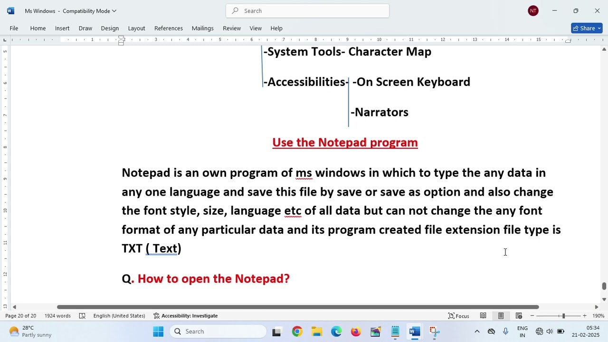
Task: Launch Microsoft Edge from taskbar
Action: click(x=336, y=332)
